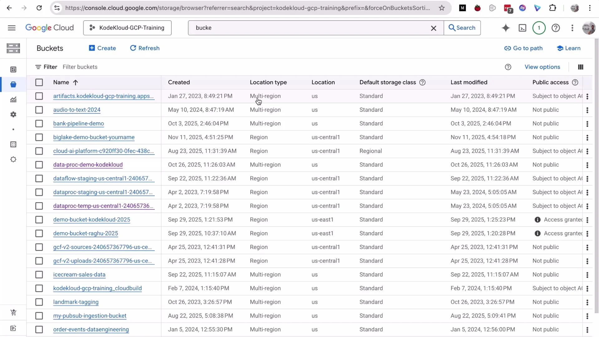This screenshot has height=337, width=599.
Task: Open the Marketplace cart icon in sidebar
Action: pos(13,312)
